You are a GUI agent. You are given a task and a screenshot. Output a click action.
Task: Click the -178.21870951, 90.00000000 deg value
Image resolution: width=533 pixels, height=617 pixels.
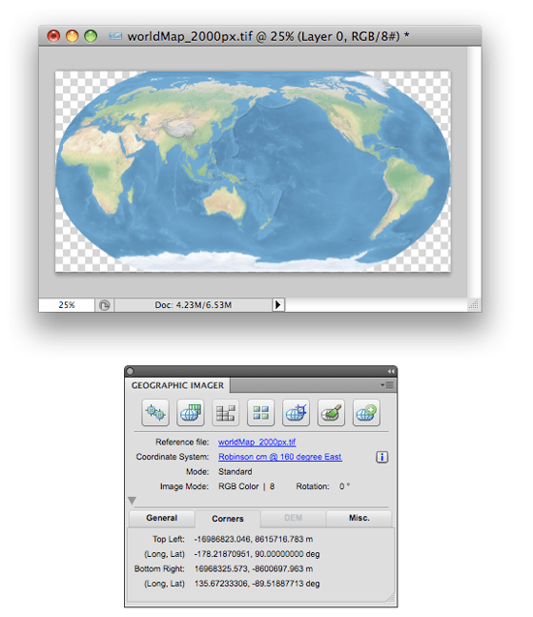(257, 554)
